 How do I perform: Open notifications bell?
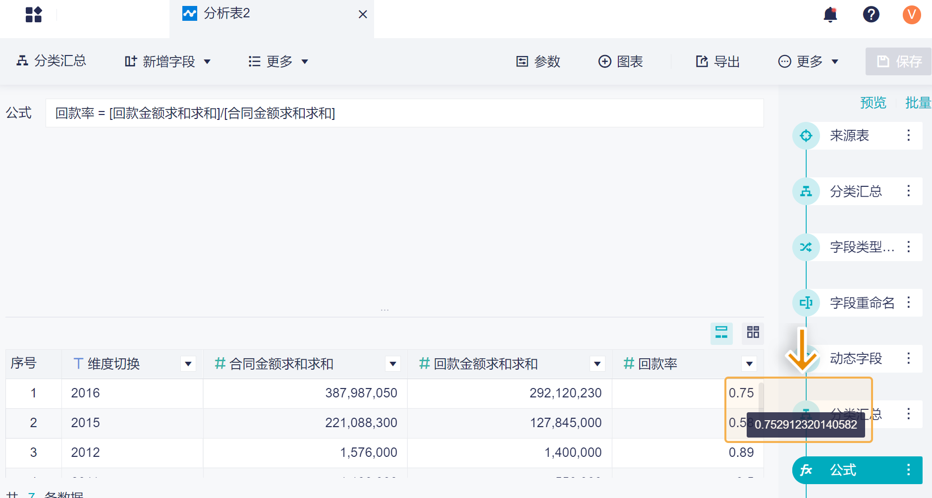tap(830, 14)
